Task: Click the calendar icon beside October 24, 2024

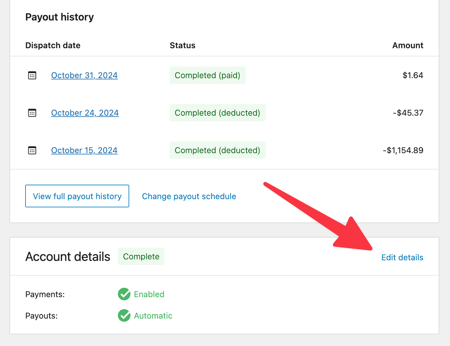Action: 32,112
